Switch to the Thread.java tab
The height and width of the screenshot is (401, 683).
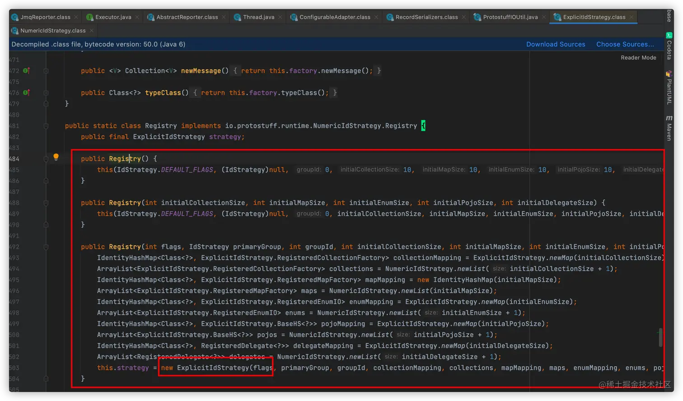258,17
